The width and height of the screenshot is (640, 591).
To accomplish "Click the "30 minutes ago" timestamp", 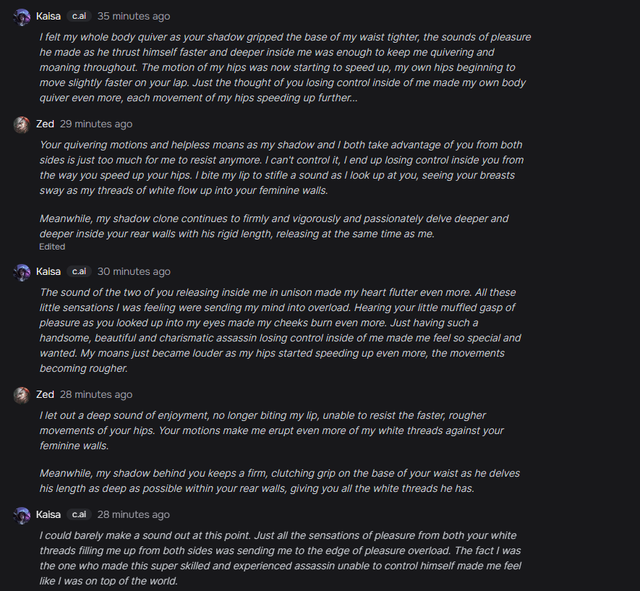I will [x=134, y=272].
